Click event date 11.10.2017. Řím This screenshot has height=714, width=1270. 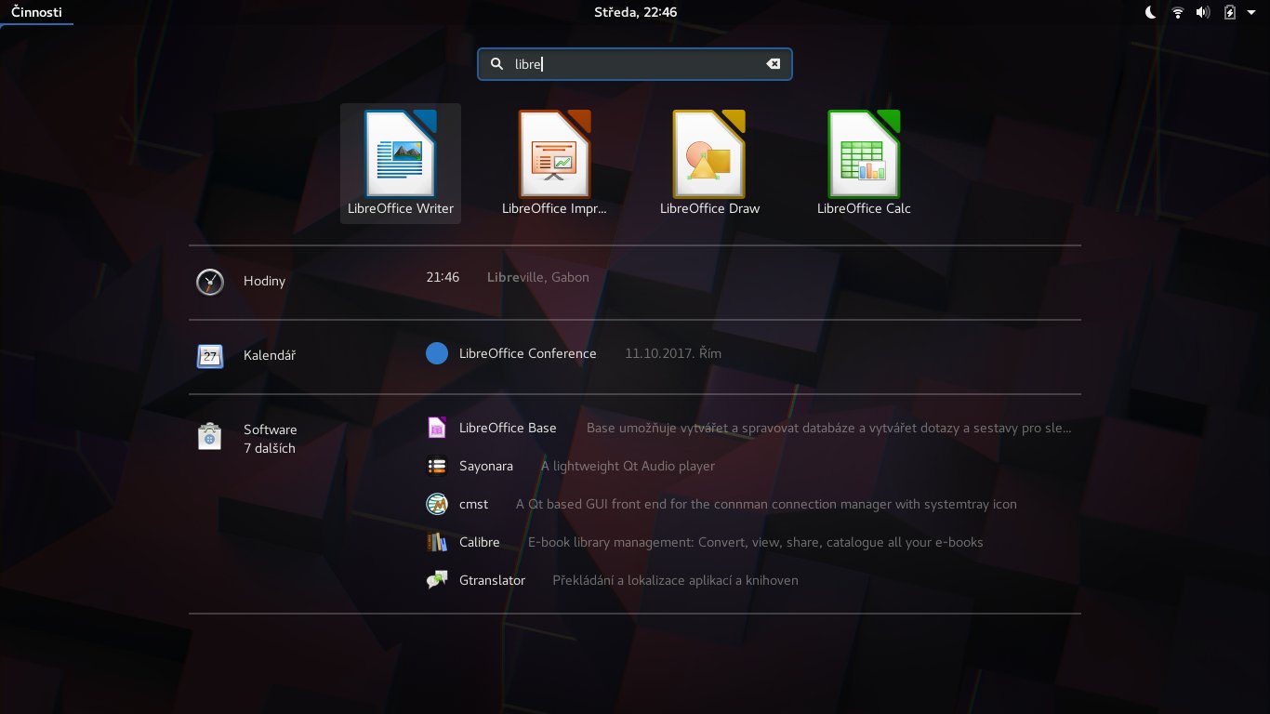pos(673,353)
